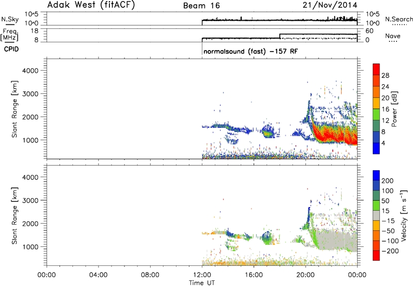Click '4000' on power panel range axis

point(30,71)
